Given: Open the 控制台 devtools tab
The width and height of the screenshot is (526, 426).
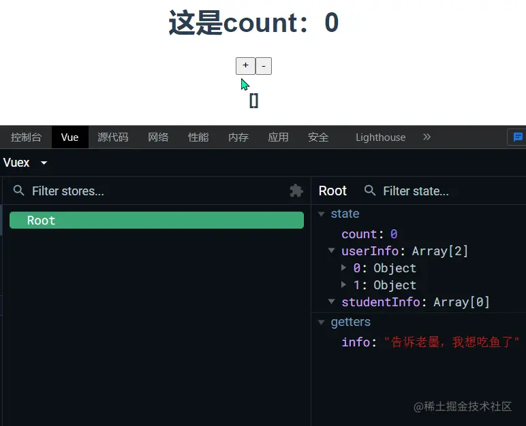Looking at the screenshot, I should click(x=26, y=137).
